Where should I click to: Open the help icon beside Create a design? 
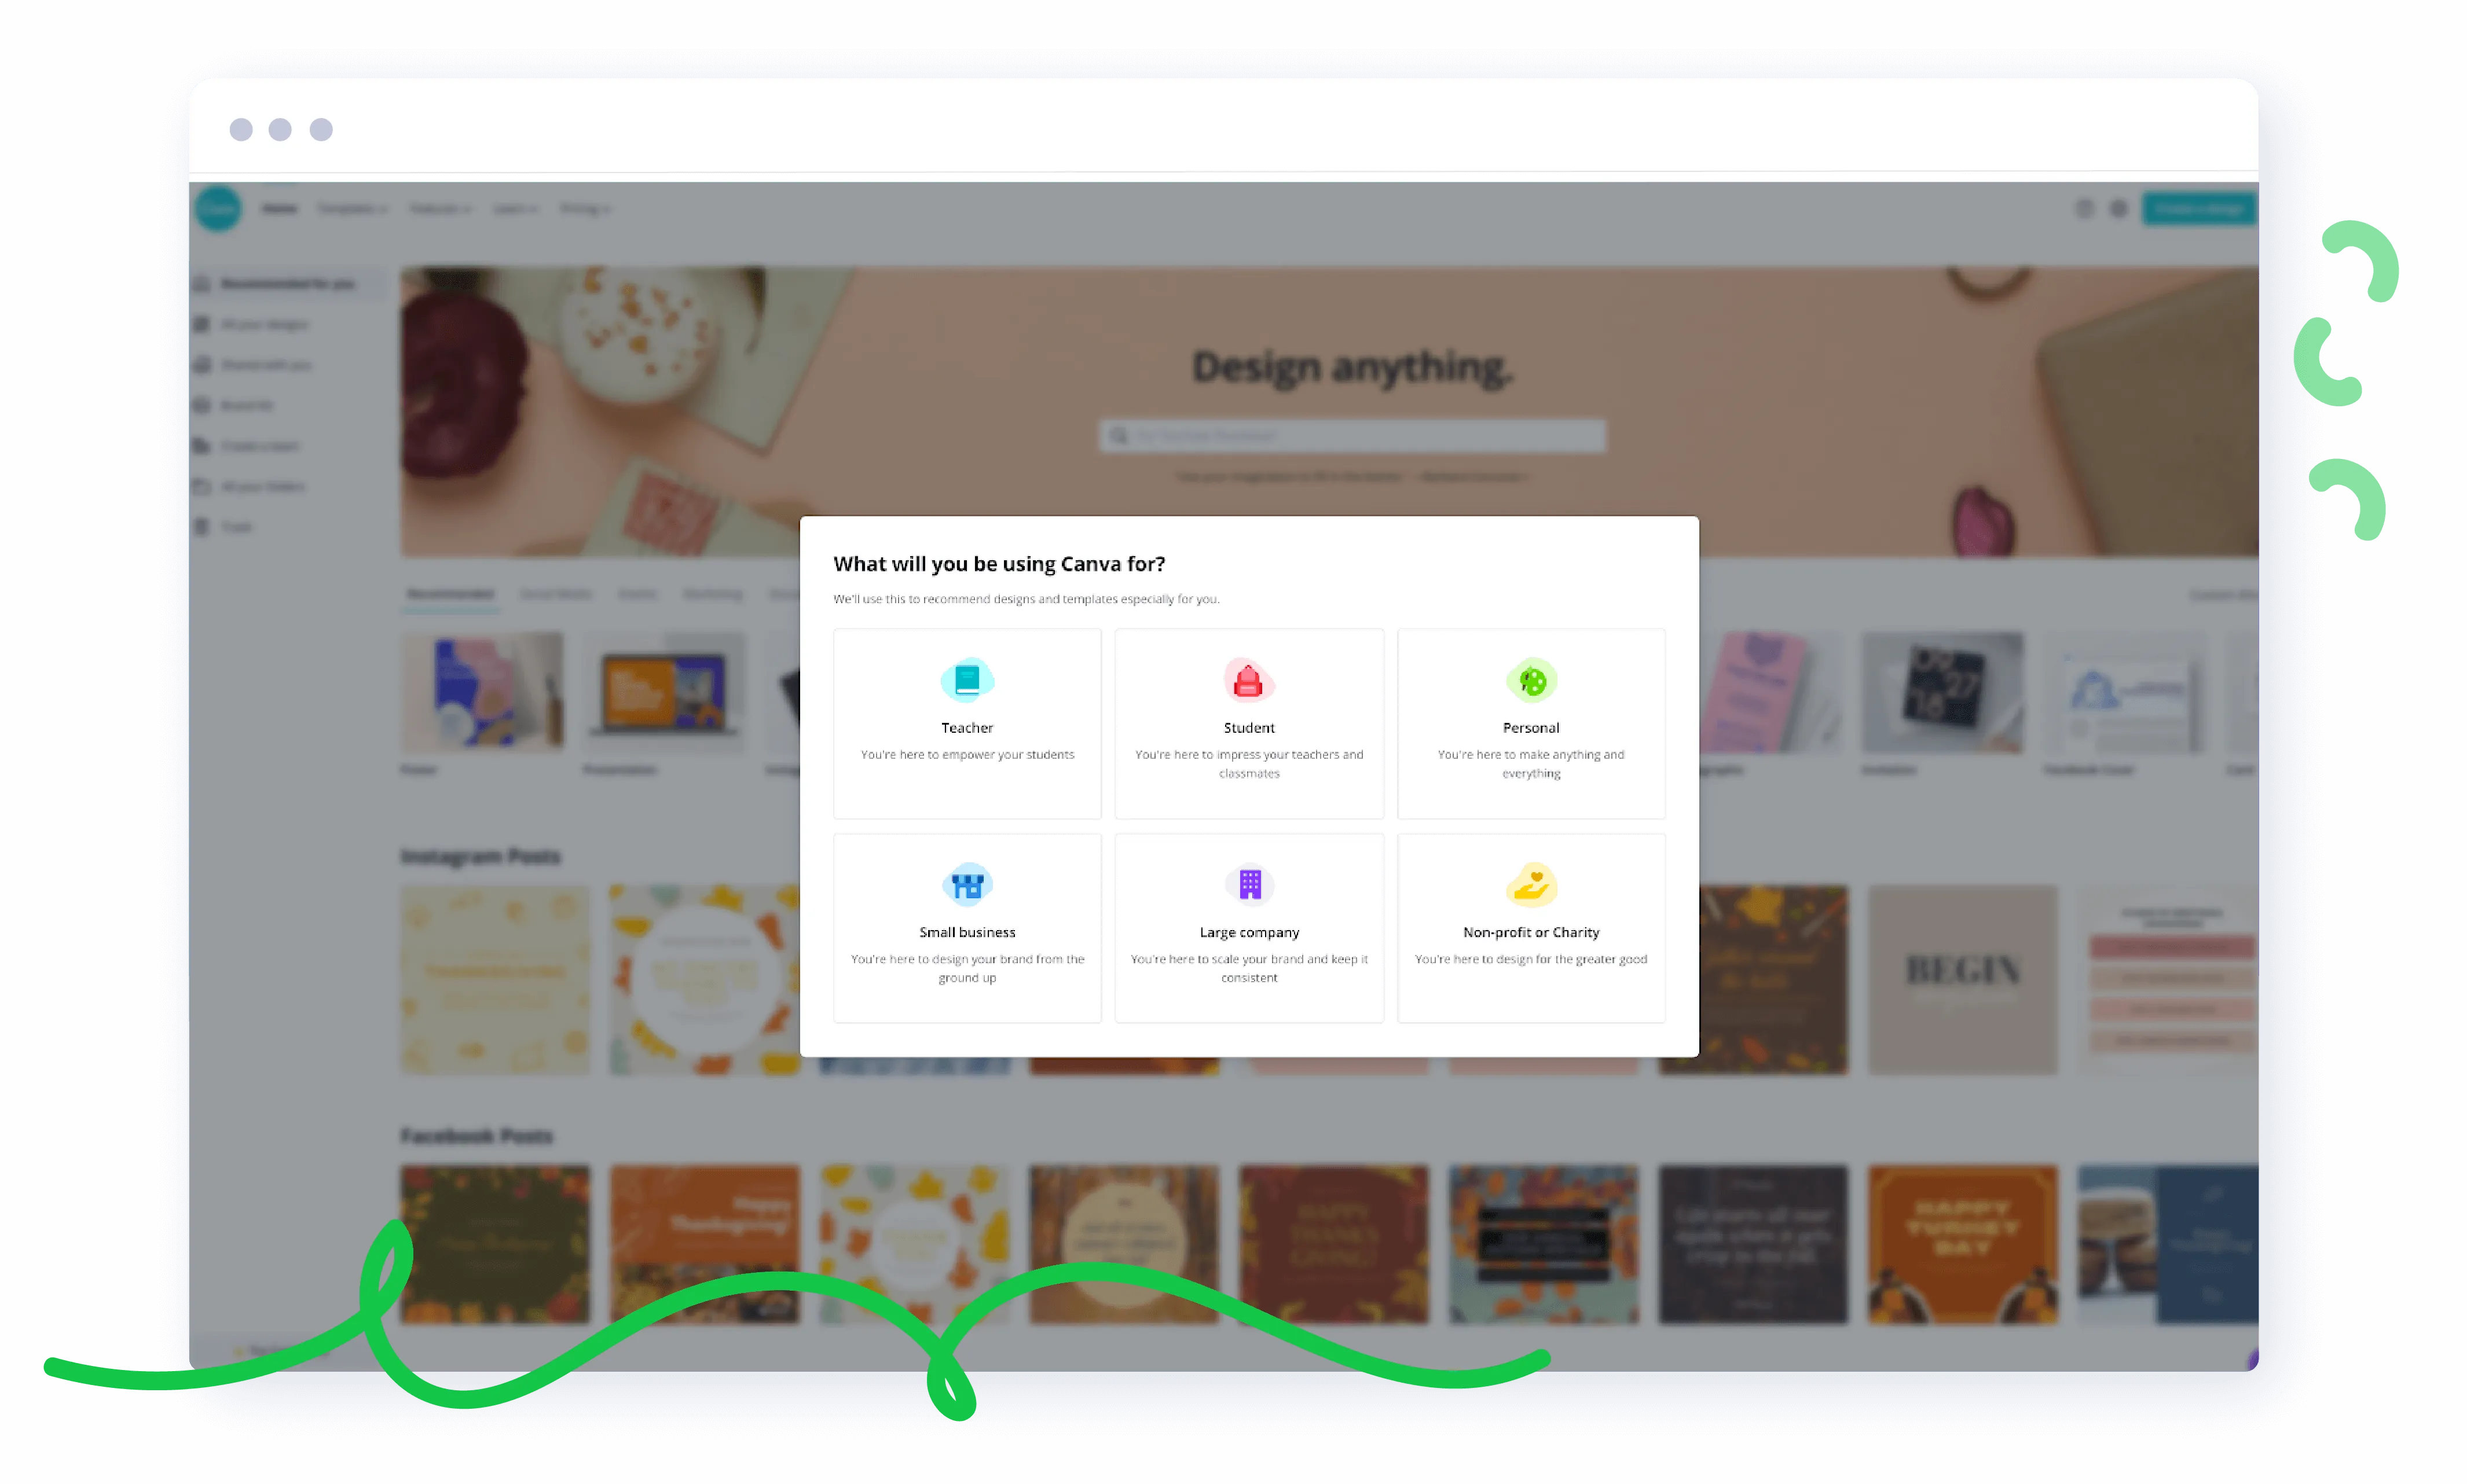coord(2084,208)
